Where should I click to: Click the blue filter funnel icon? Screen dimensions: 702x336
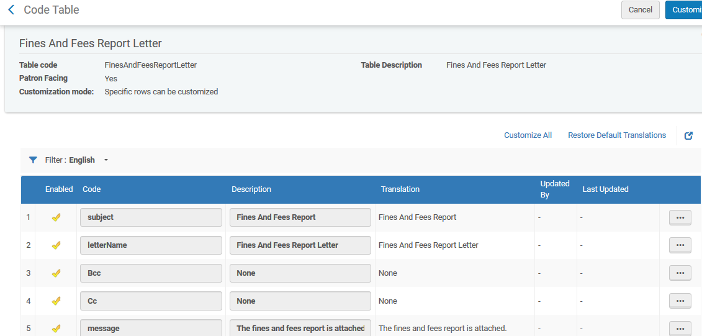coord(33,160)
